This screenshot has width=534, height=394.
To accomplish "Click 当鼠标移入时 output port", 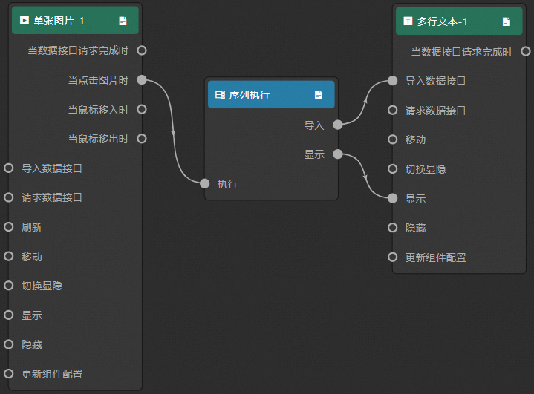I will [142, 110].
